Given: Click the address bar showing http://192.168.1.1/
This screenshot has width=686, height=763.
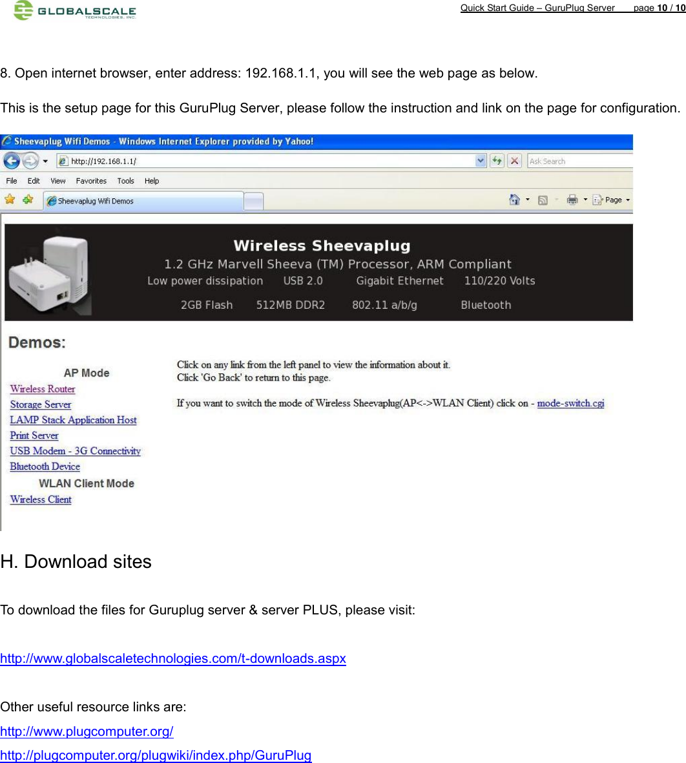Looking at the screenshot, I should (x=271, y=161).
